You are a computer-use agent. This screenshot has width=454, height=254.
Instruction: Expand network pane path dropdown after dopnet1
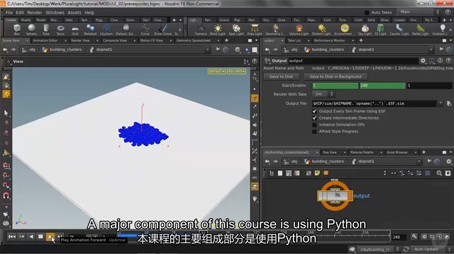[x=419, y=161]
